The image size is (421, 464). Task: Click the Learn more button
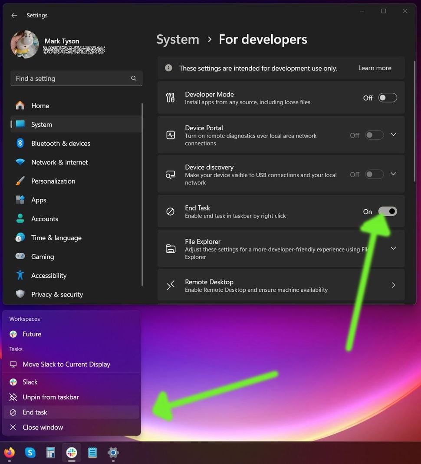pos(374,68)
